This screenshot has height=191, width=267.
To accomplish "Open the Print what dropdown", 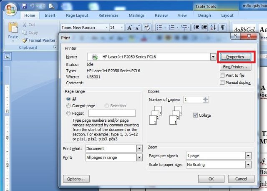I will 139,148.
